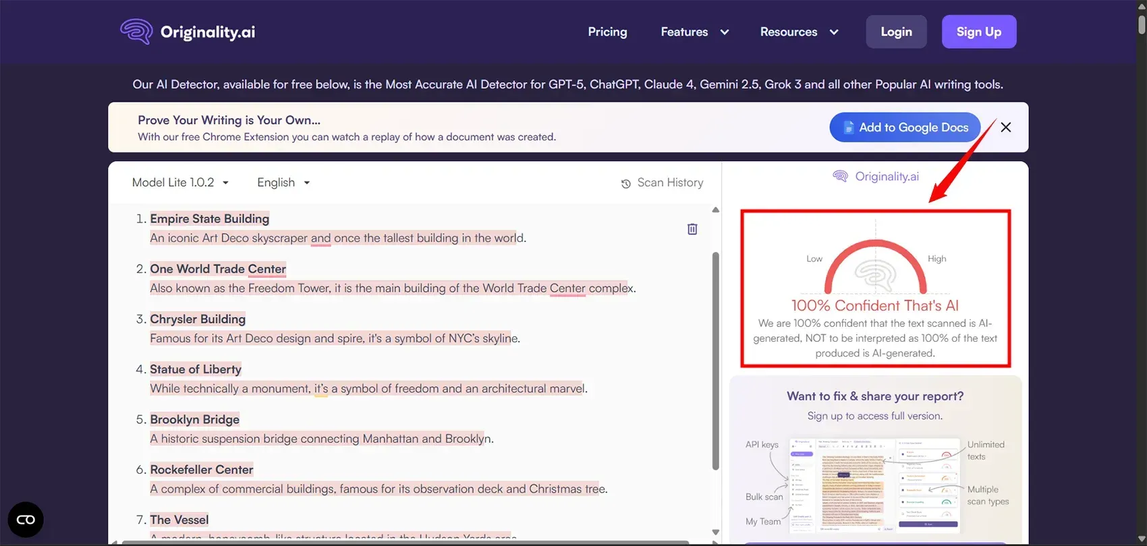Click the text panel vertical scrollbar

pyautogui.click(x=716, y=361)
